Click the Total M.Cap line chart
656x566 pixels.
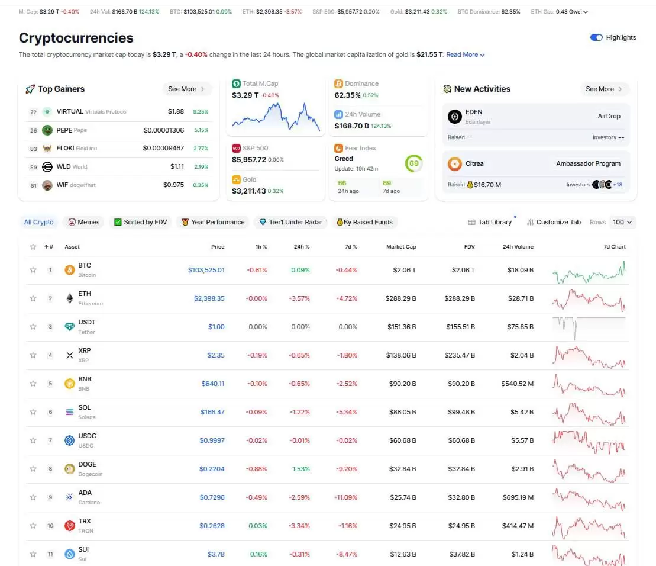(x=276, y=117)
